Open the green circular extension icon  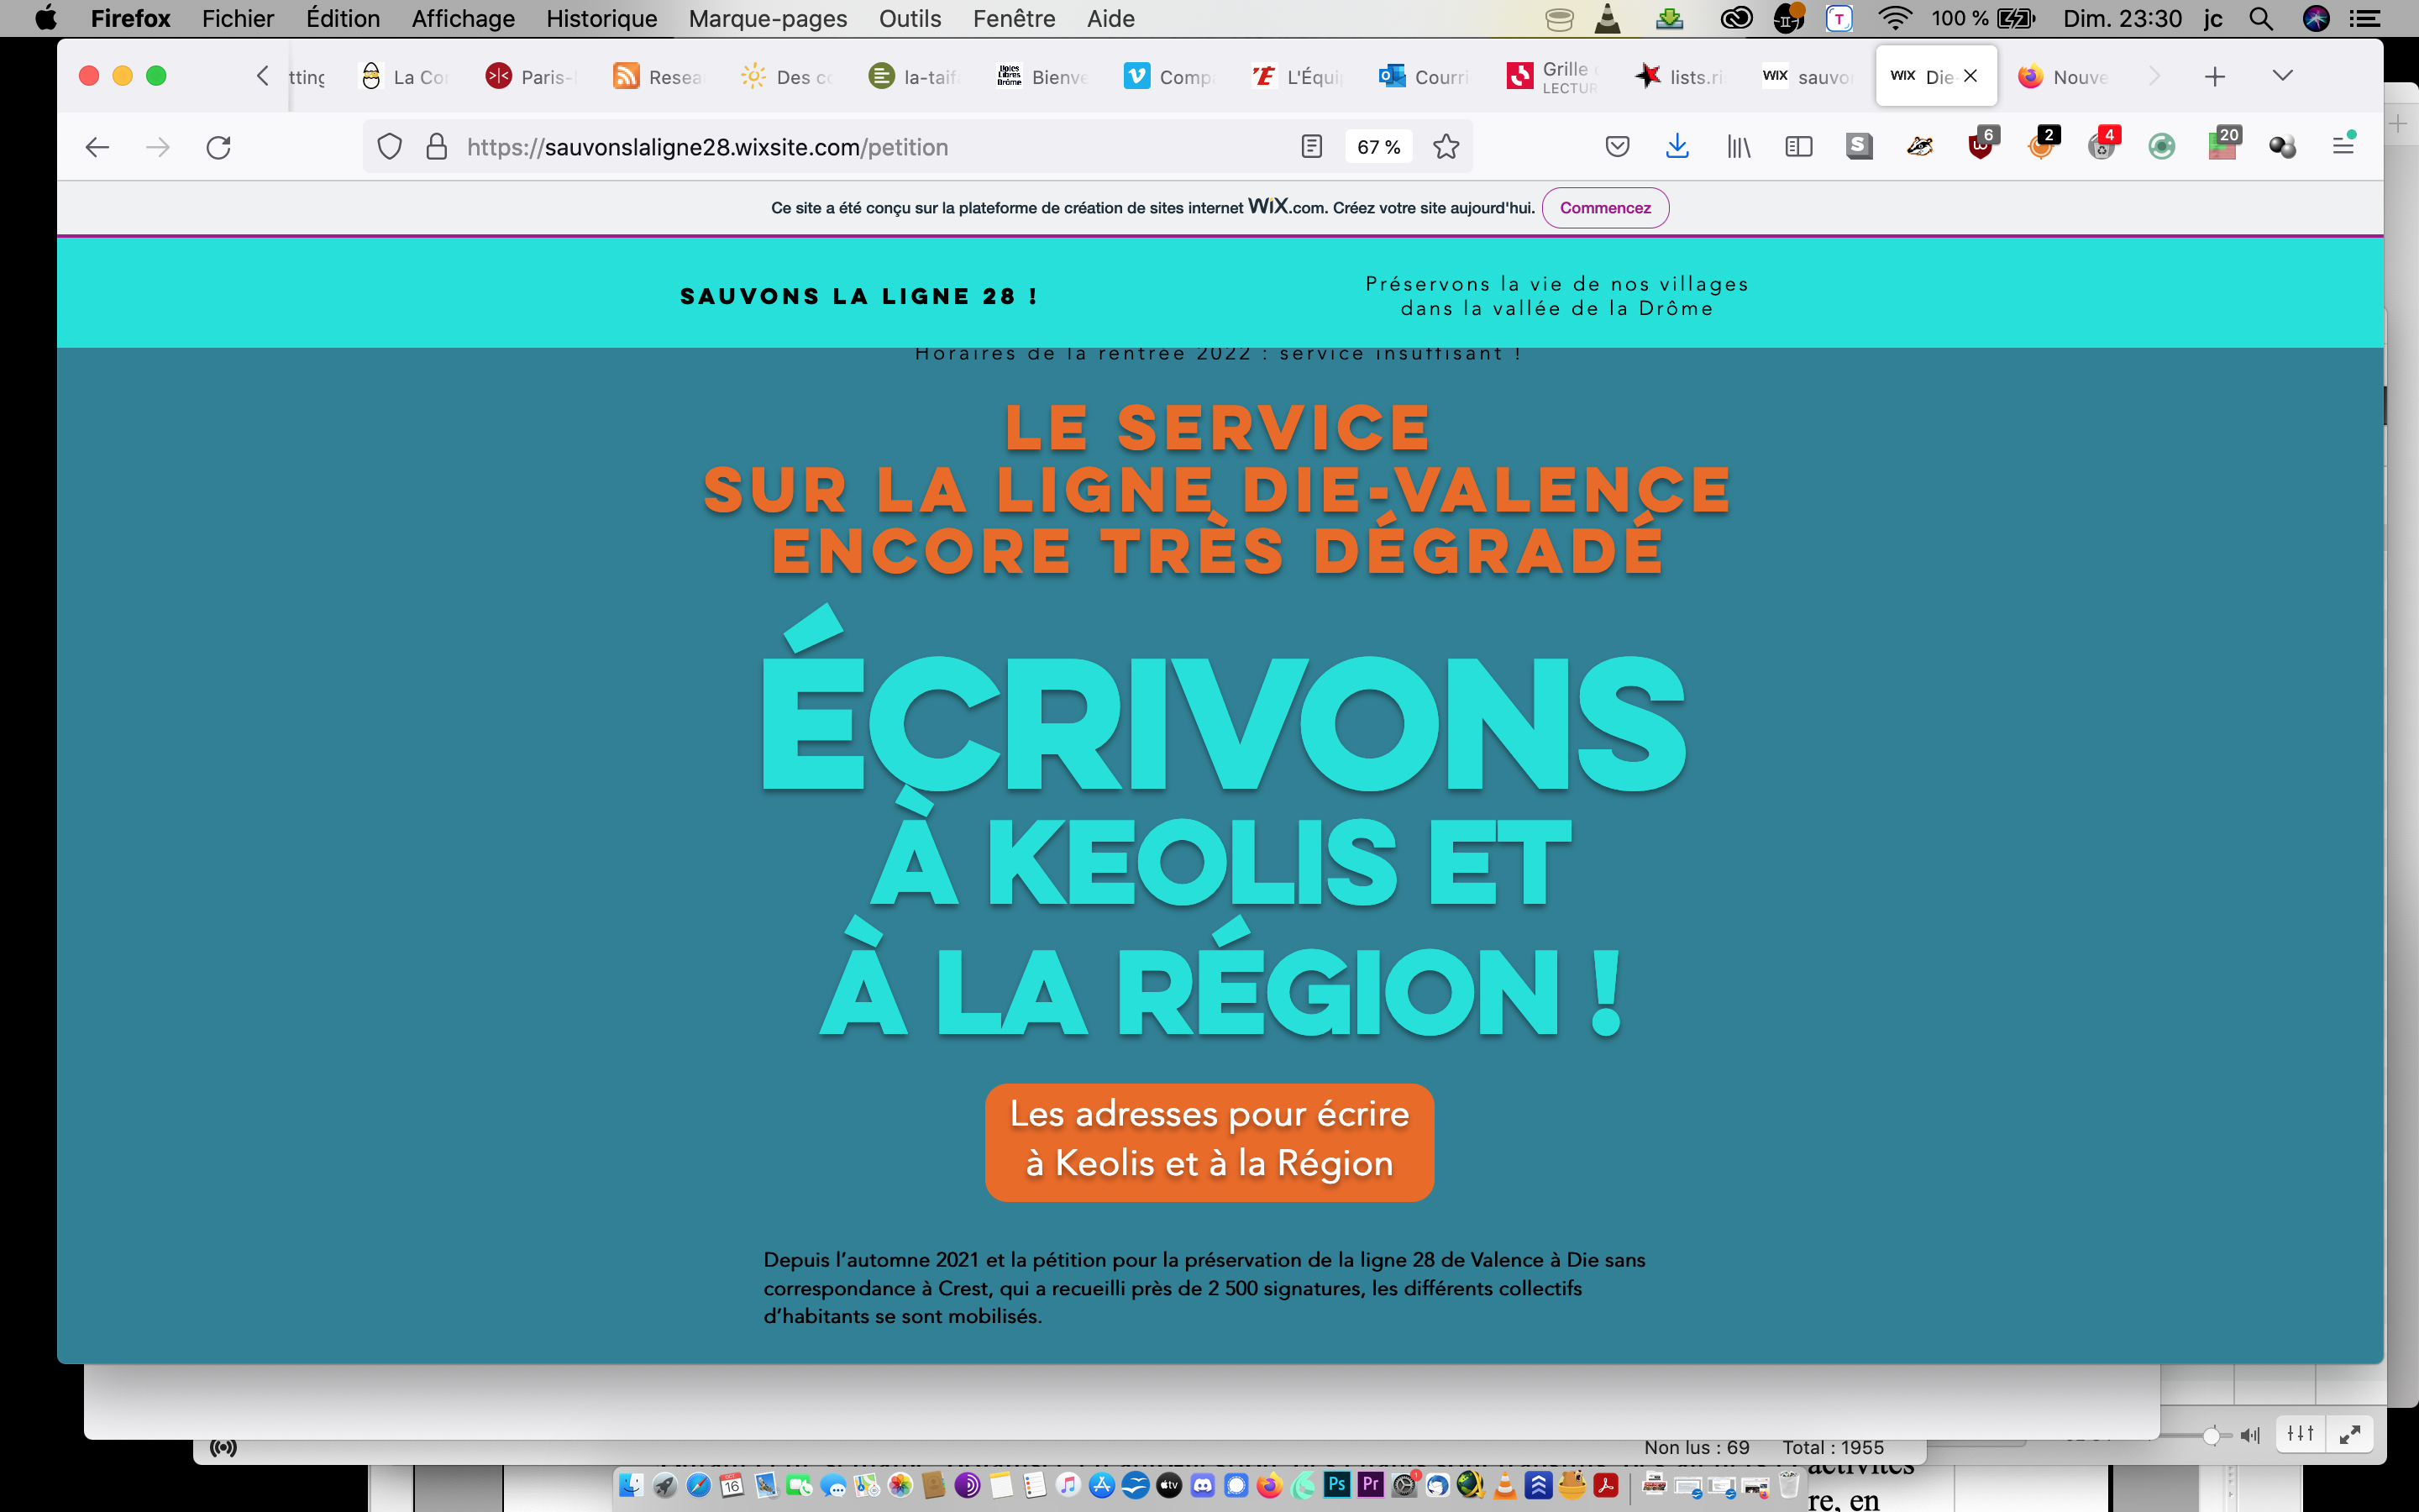[x=2161, y=147]
